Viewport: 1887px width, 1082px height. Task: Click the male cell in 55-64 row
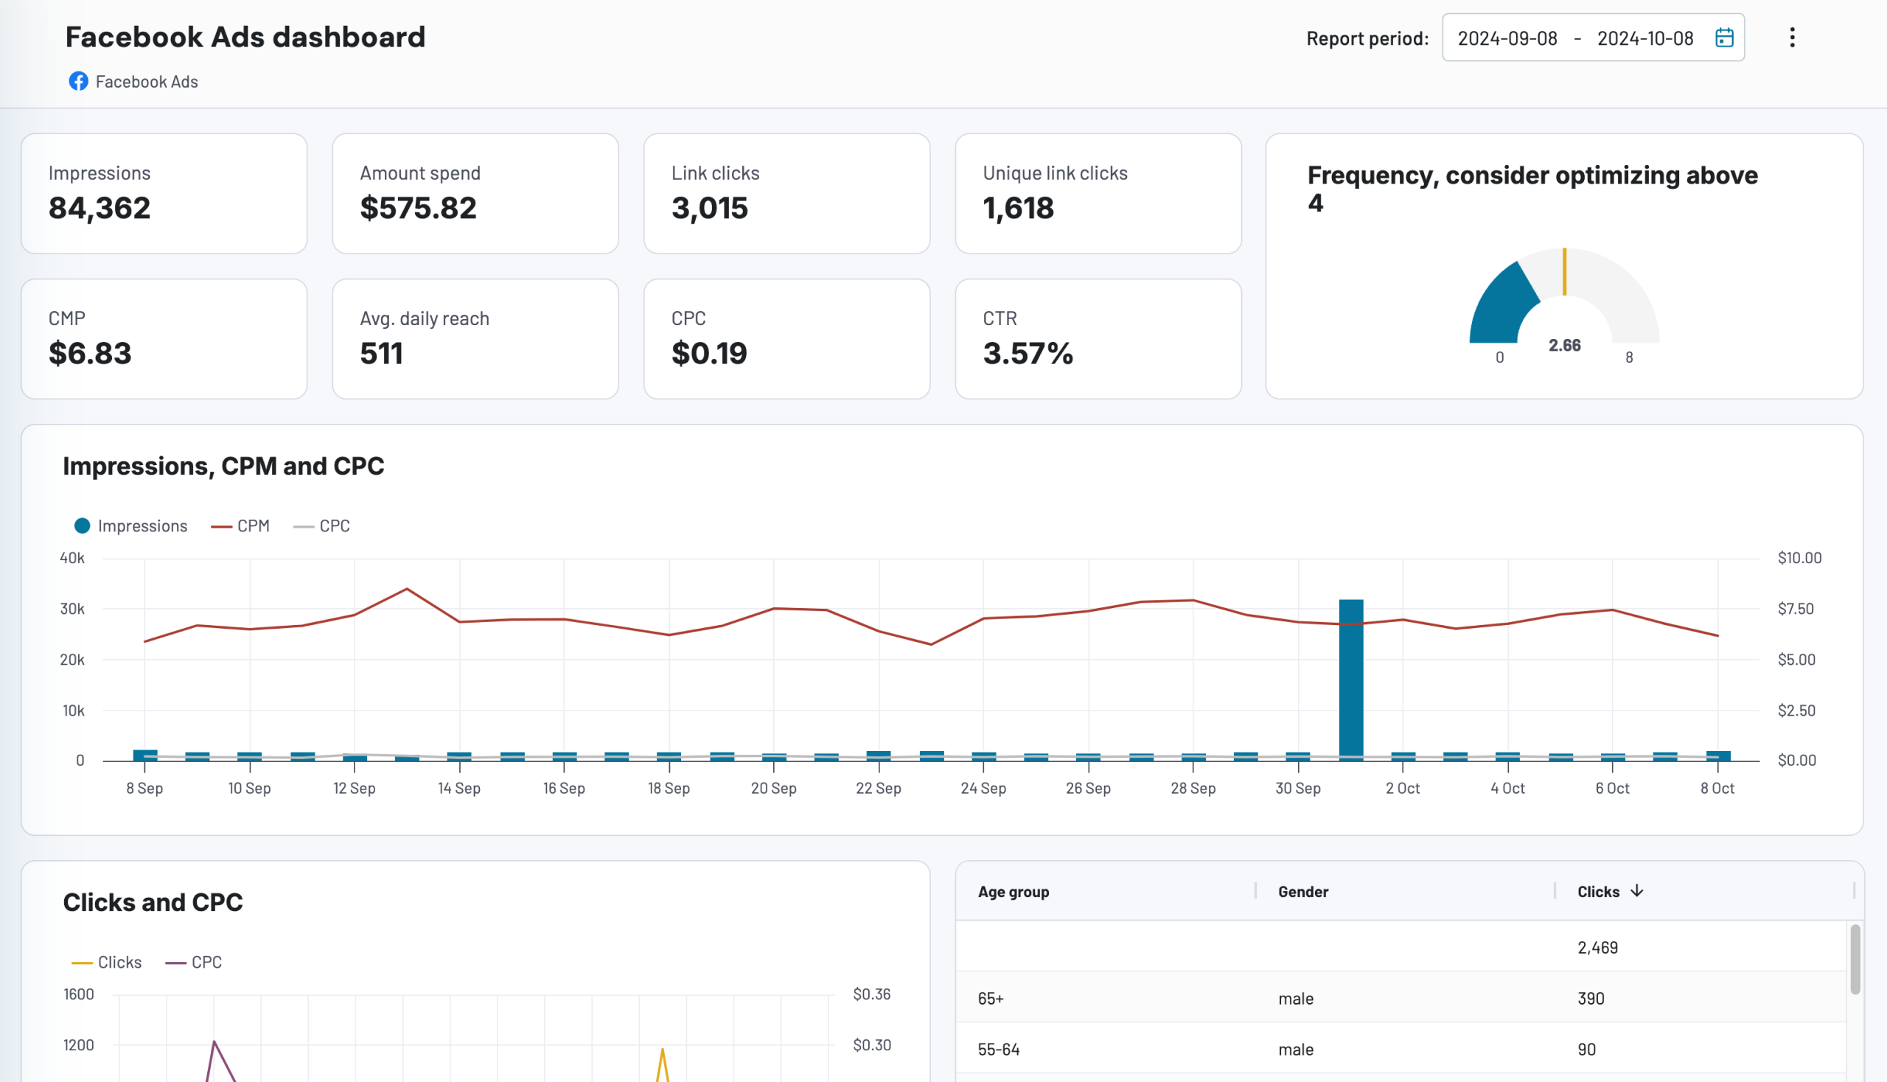(x=1295, y=1050)
